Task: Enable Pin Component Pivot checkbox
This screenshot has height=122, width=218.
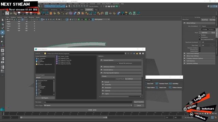Action: (200, 39)
